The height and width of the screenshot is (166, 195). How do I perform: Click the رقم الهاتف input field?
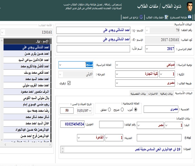(111, 124)
